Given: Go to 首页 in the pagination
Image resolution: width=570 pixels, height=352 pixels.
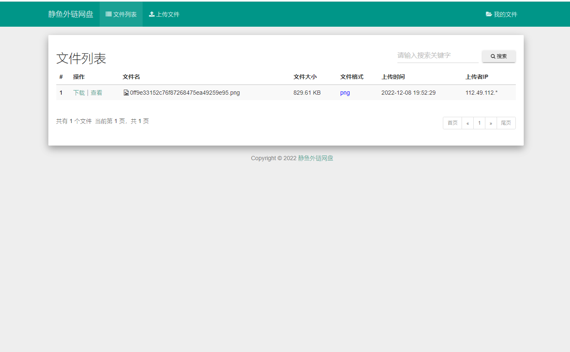Looking at the screenshot, I should click(452, 123).
